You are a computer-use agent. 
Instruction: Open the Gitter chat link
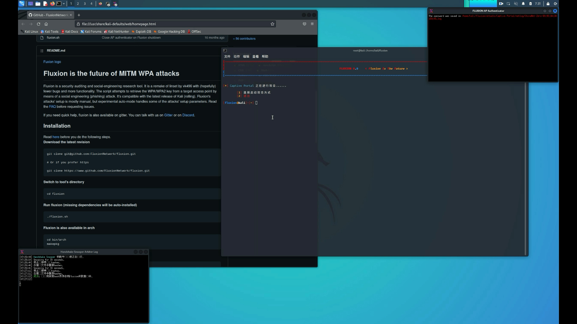[x=168, y=115]
